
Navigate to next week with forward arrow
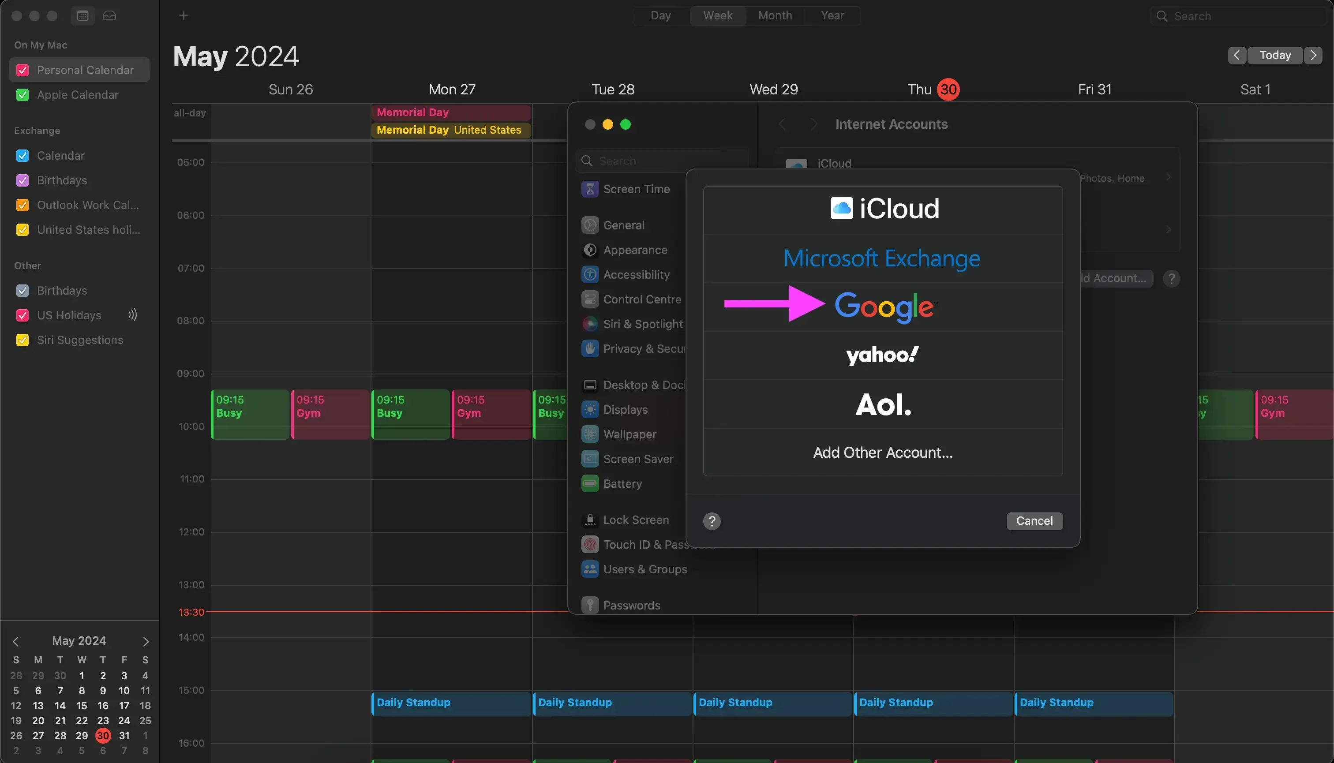coord(1314,55)
